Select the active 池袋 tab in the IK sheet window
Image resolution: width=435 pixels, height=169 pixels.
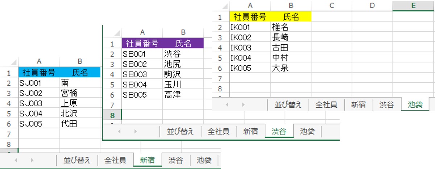[x=415, y=105]
